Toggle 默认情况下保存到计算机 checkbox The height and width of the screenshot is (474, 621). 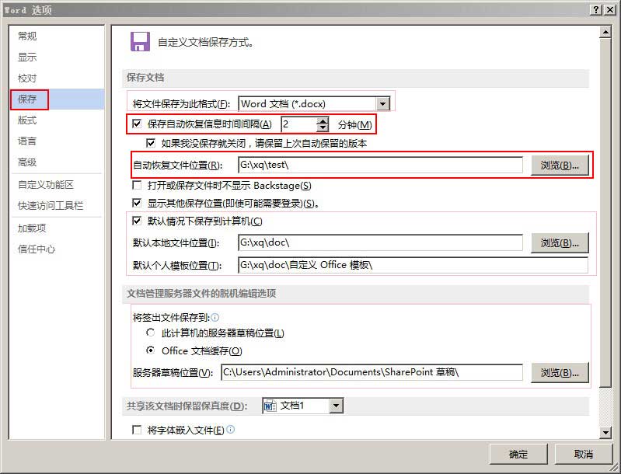click(137, 221)
